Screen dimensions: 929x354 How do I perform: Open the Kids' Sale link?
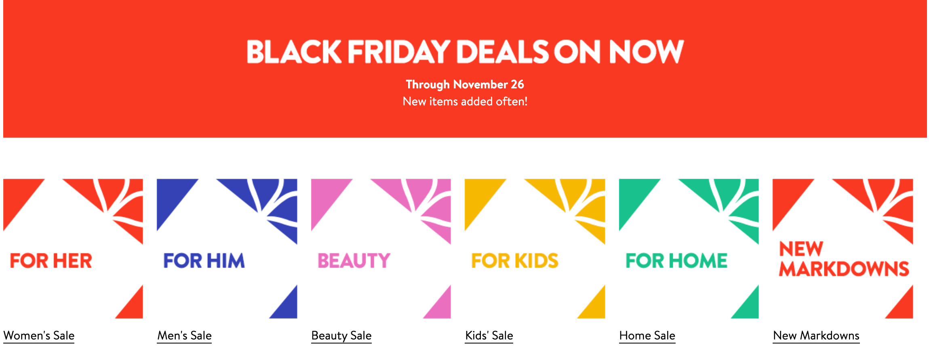click(489, 335)
